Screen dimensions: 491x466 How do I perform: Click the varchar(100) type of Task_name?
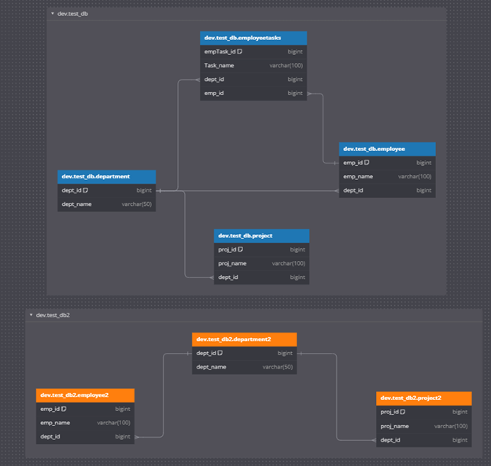pos(286,66)
